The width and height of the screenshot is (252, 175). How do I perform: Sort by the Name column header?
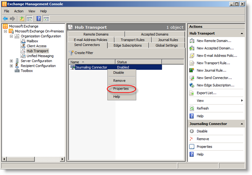(92, 62)
